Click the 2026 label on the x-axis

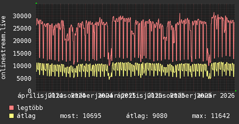(227, 96)
